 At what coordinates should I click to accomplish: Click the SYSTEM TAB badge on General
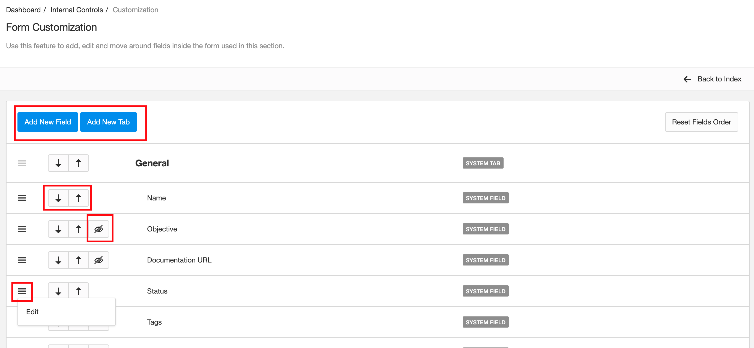point(483,163)
